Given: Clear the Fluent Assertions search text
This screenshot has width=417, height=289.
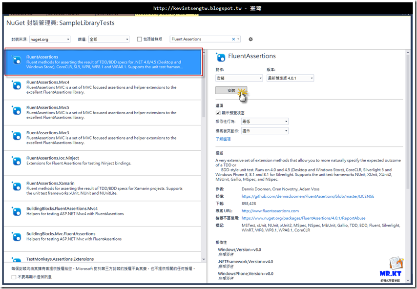Looking at the screenshot, I should click(x=233, y=39).
